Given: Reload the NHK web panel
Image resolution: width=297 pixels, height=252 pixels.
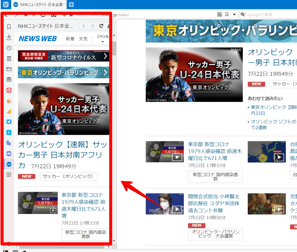Looking at the screenshot, I should 101,26.
